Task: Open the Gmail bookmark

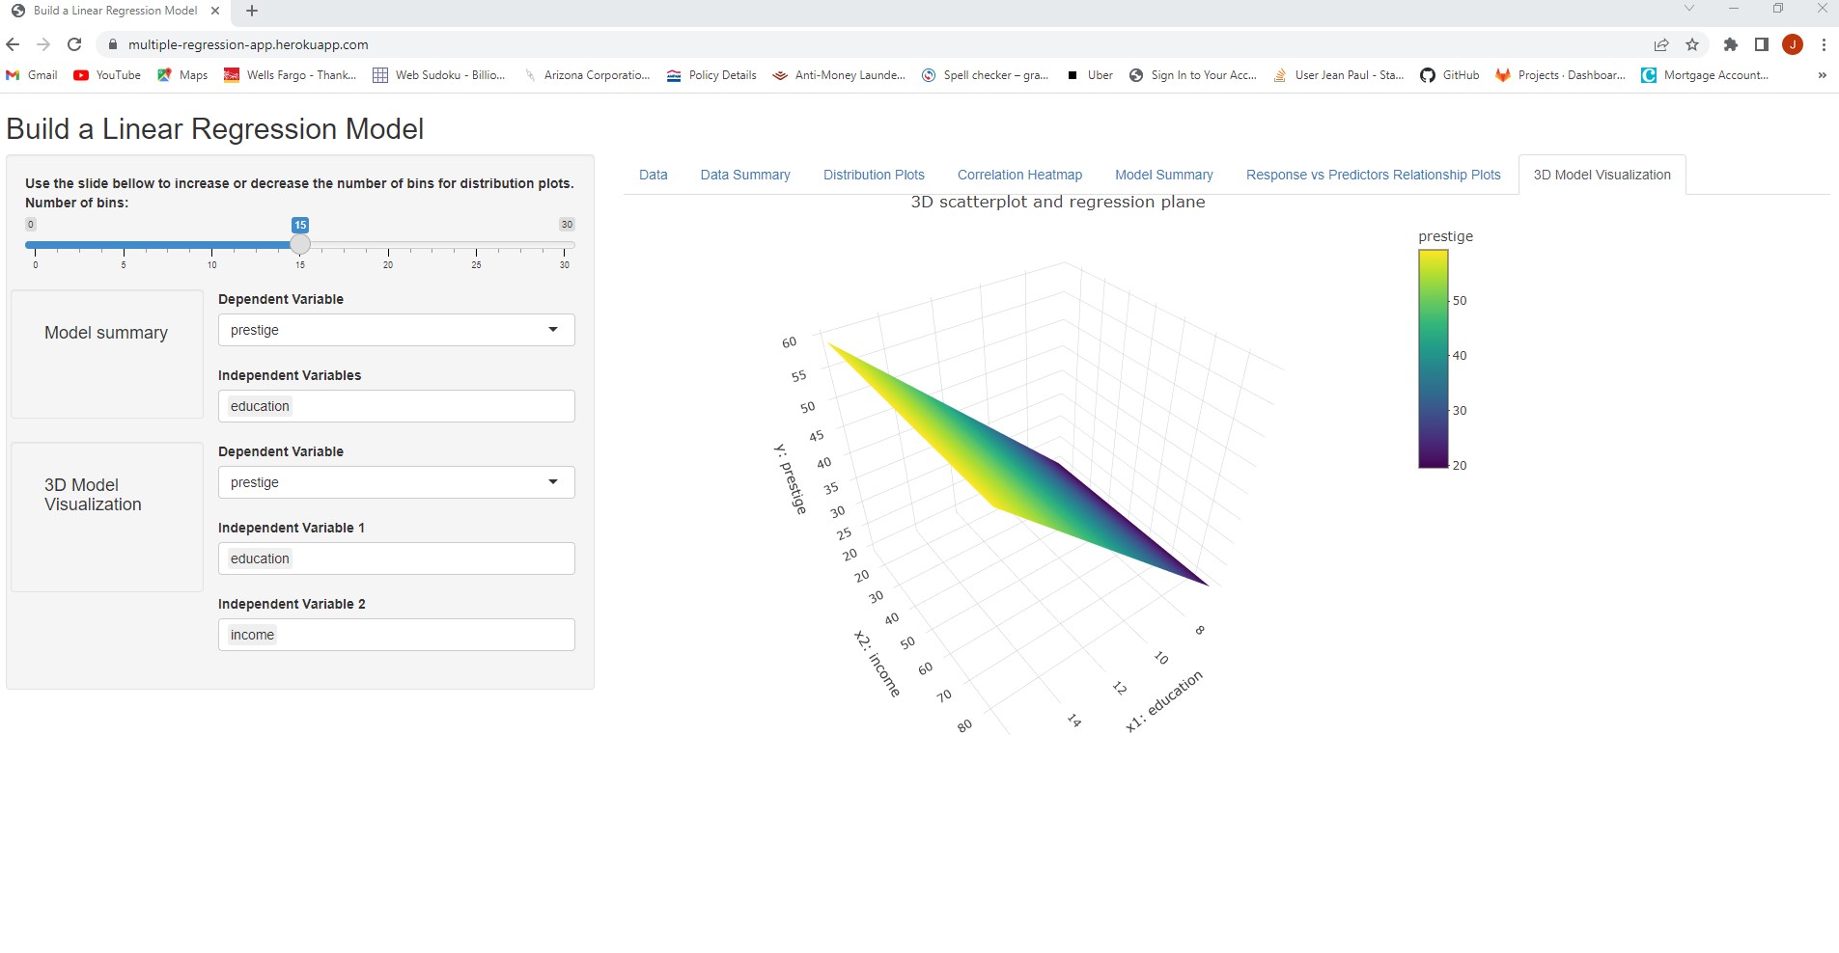Action: [x=32, y=75]
